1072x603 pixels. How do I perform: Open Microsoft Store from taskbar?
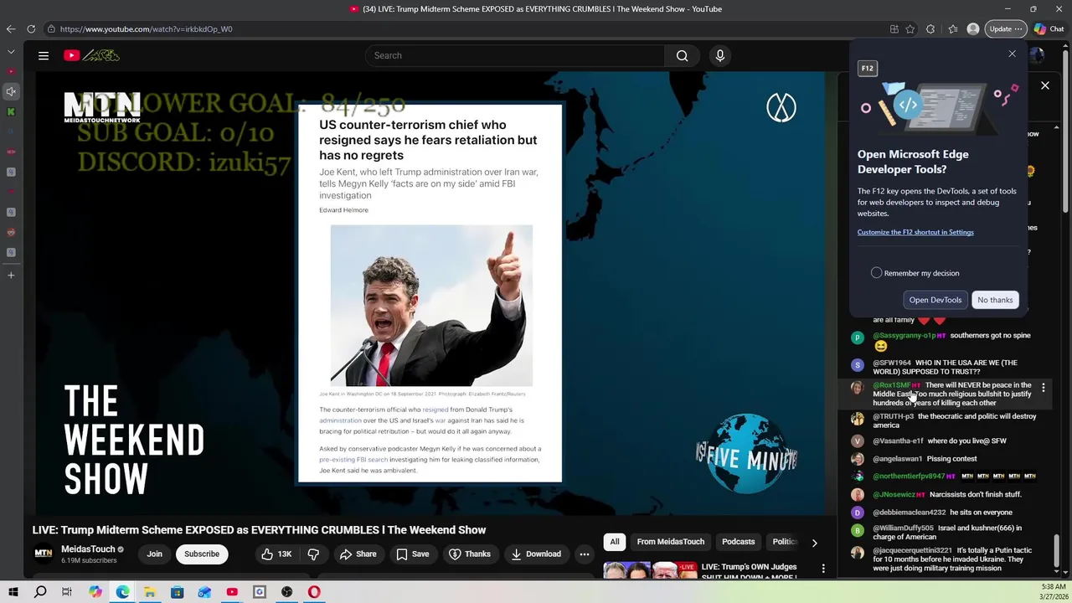pos(177,592)
